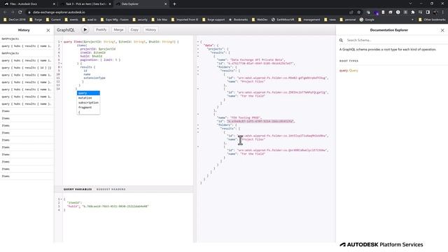Open the security bookmark folder
The image size is (448, 252).
tap(140, 20)
